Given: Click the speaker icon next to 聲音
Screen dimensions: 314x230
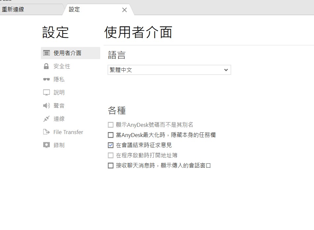Looking at the screenshot, I should click(x=47, y=105).
